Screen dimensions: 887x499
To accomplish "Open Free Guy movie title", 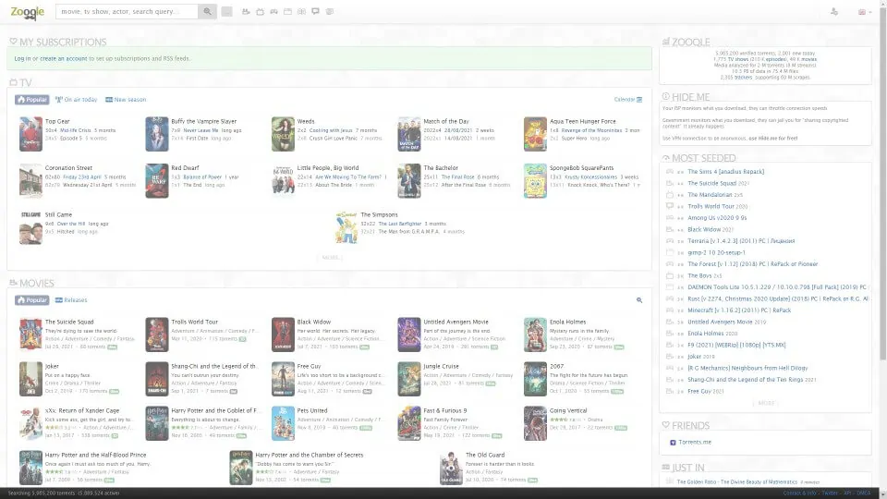I will (309, 367).
